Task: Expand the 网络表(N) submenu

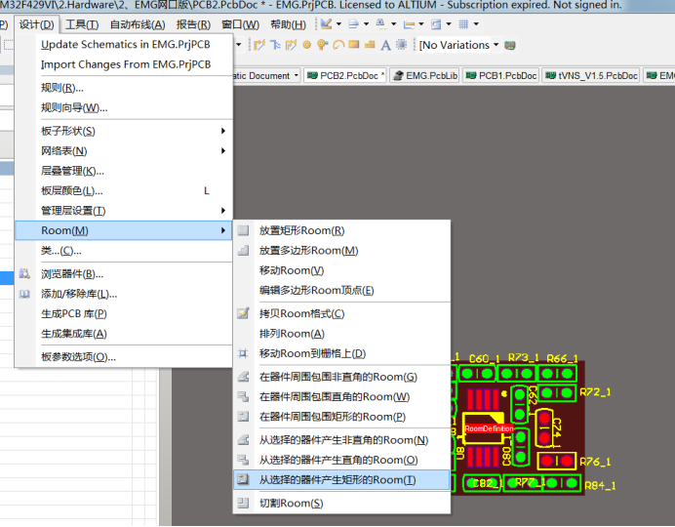Action: pos(223,150)
